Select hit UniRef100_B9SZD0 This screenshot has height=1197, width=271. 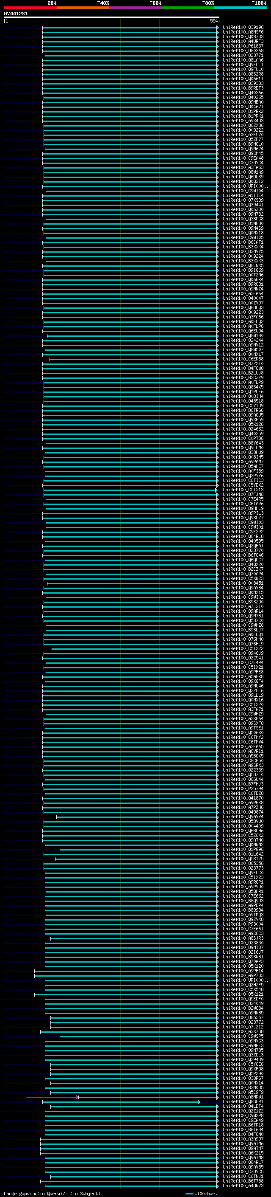coord(243,602)
